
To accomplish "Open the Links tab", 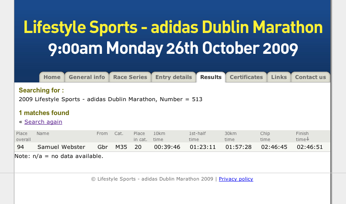I will coord(279,77).
